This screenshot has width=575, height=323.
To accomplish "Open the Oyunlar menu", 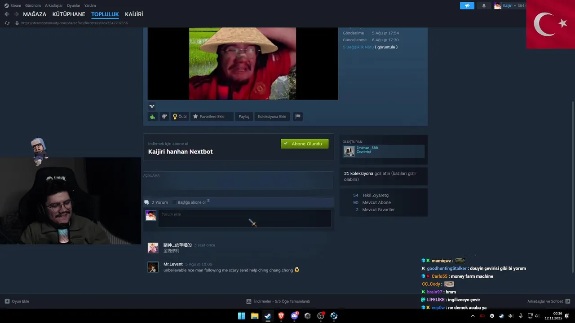I will point(73,5).
